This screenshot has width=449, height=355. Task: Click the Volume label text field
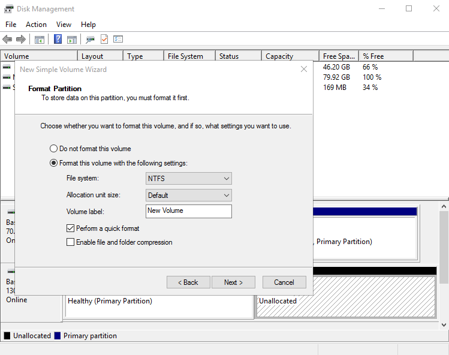(x=189, y=211)
